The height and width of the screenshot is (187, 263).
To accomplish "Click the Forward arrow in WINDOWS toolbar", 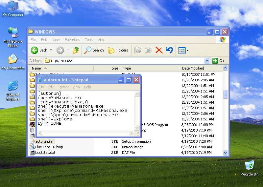I will [60, 50].
